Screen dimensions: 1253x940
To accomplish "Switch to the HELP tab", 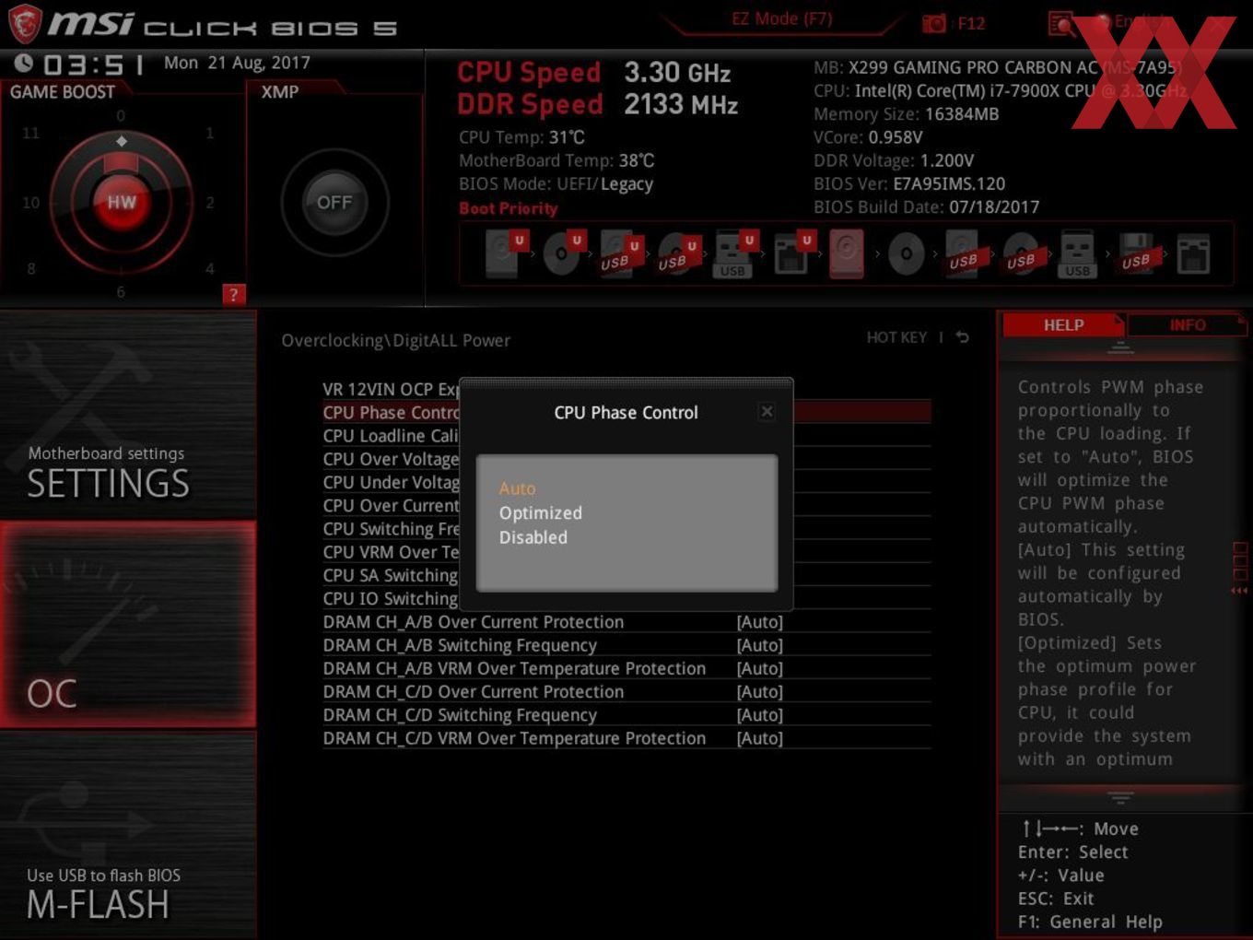I will 1063,325.
